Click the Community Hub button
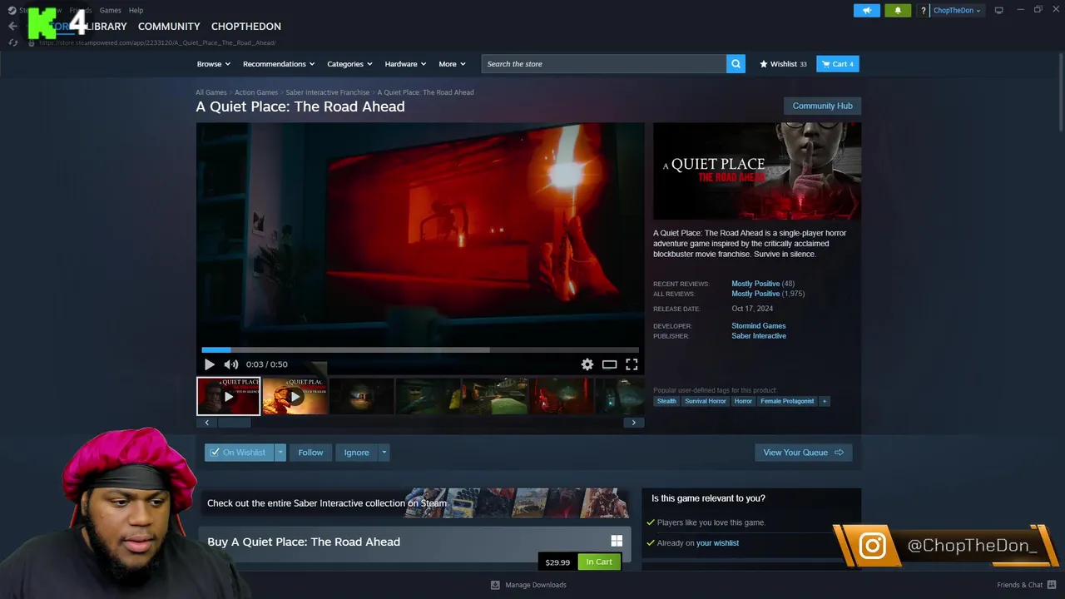Screen dimensions: 1065x599 822,106
